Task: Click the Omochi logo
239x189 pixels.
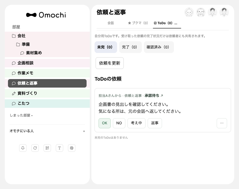Action: coord(46,15)
